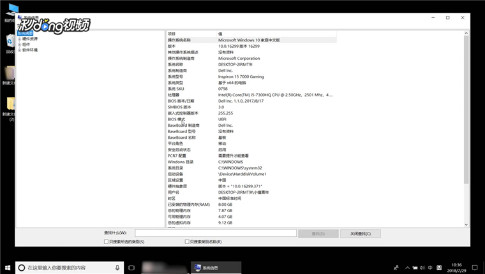Select the SMBIOS 版本 row
This screenshot has height=274, width=485.
251,107
